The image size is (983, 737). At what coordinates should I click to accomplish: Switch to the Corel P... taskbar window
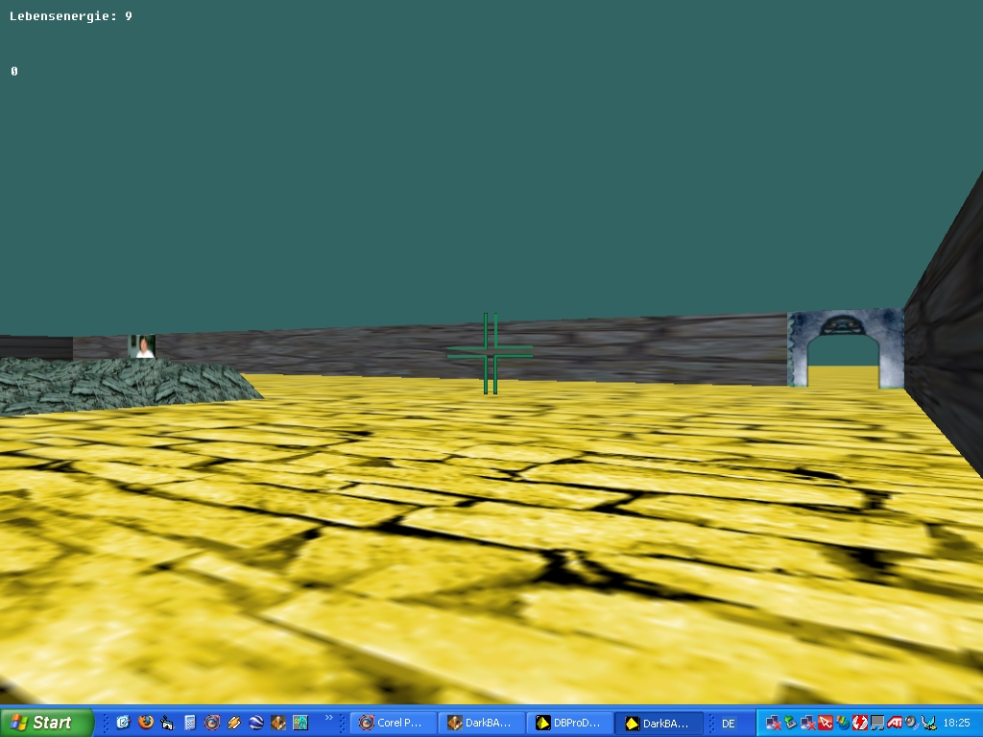[x=393, y=723]
